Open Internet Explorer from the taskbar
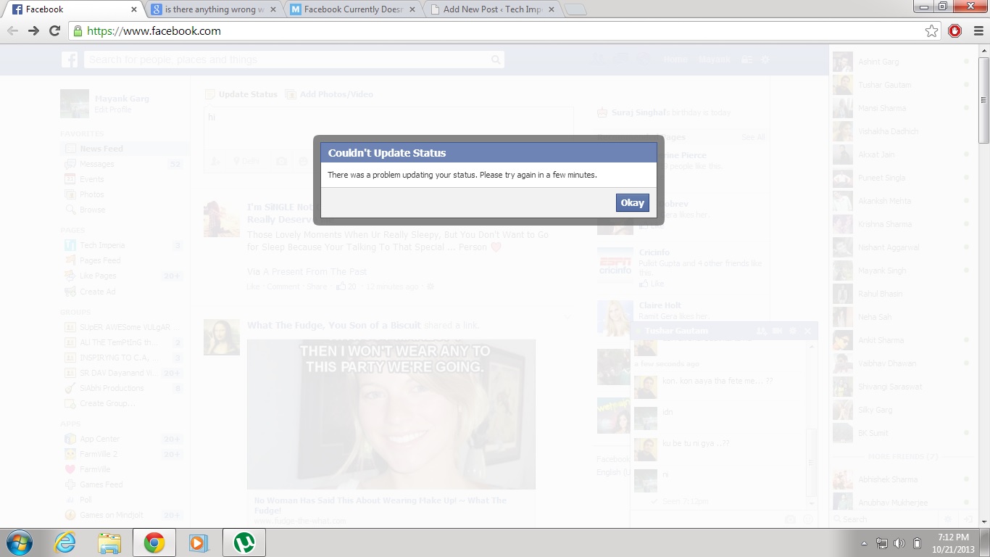Screen dimensions: 990x557 click(65, 542)
